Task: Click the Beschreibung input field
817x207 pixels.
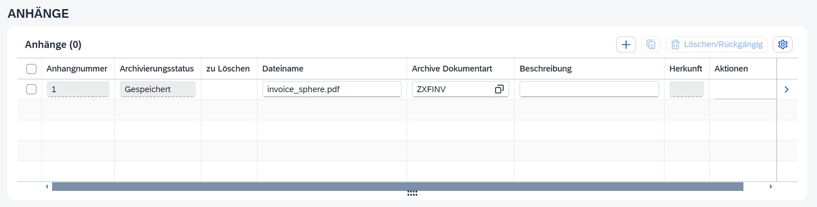Action: point(589,89)
